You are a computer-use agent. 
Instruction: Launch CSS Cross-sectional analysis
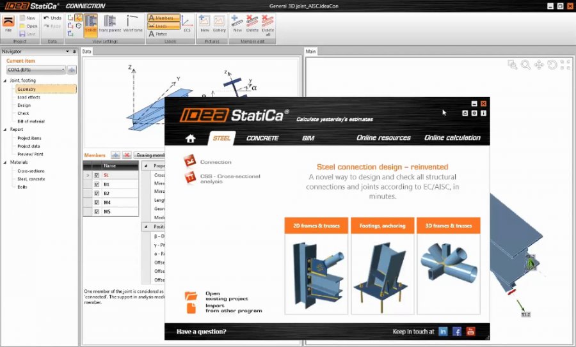222,178
